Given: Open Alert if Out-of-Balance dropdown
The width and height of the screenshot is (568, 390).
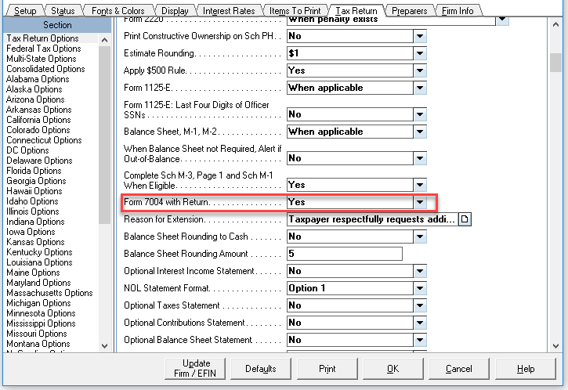Looking at the screenshot, I should (x=420, y=158).
